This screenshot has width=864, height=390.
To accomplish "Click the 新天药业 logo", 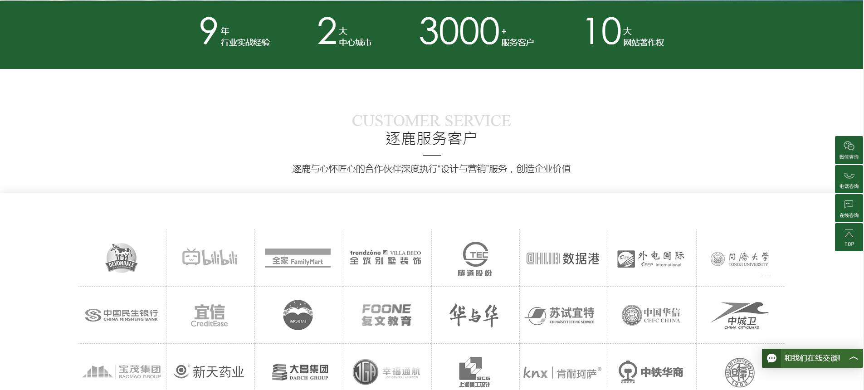I will pos(209,371).
